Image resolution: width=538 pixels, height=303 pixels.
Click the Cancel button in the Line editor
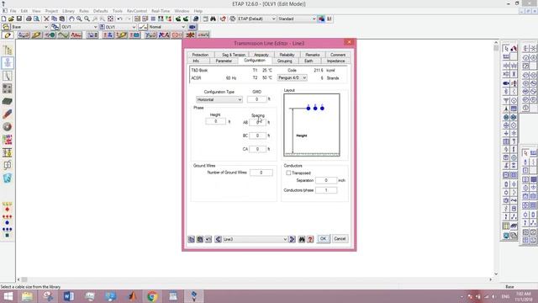[340, 239]
